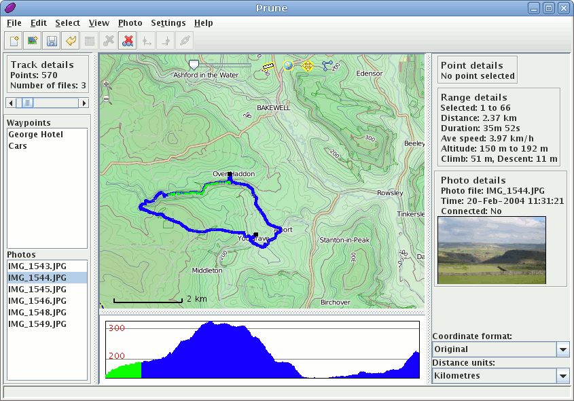574x401 pixels.
Task: Click the Add photos toolbar icon
Action: [32, 41]
